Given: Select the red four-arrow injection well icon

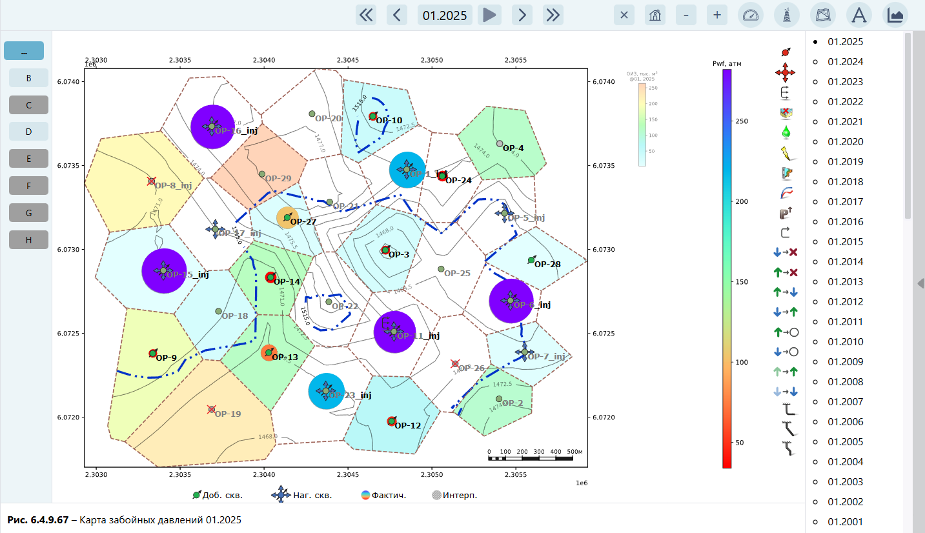Looking at the screenshot, I should click(x=785, y=72).
